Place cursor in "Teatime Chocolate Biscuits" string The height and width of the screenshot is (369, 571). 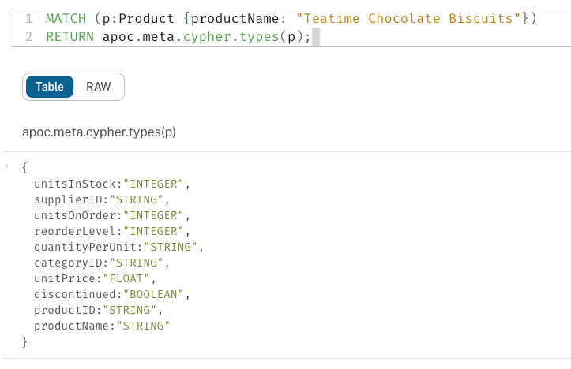point(408,19)
